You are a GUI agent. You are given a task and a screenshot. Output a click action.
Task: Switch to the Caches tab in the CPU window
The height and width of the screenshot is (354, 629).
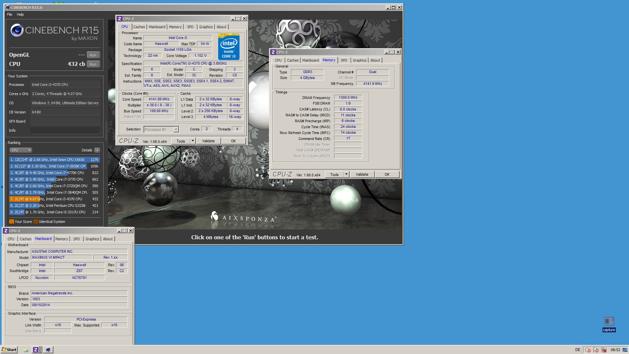(x=139, y=27)
